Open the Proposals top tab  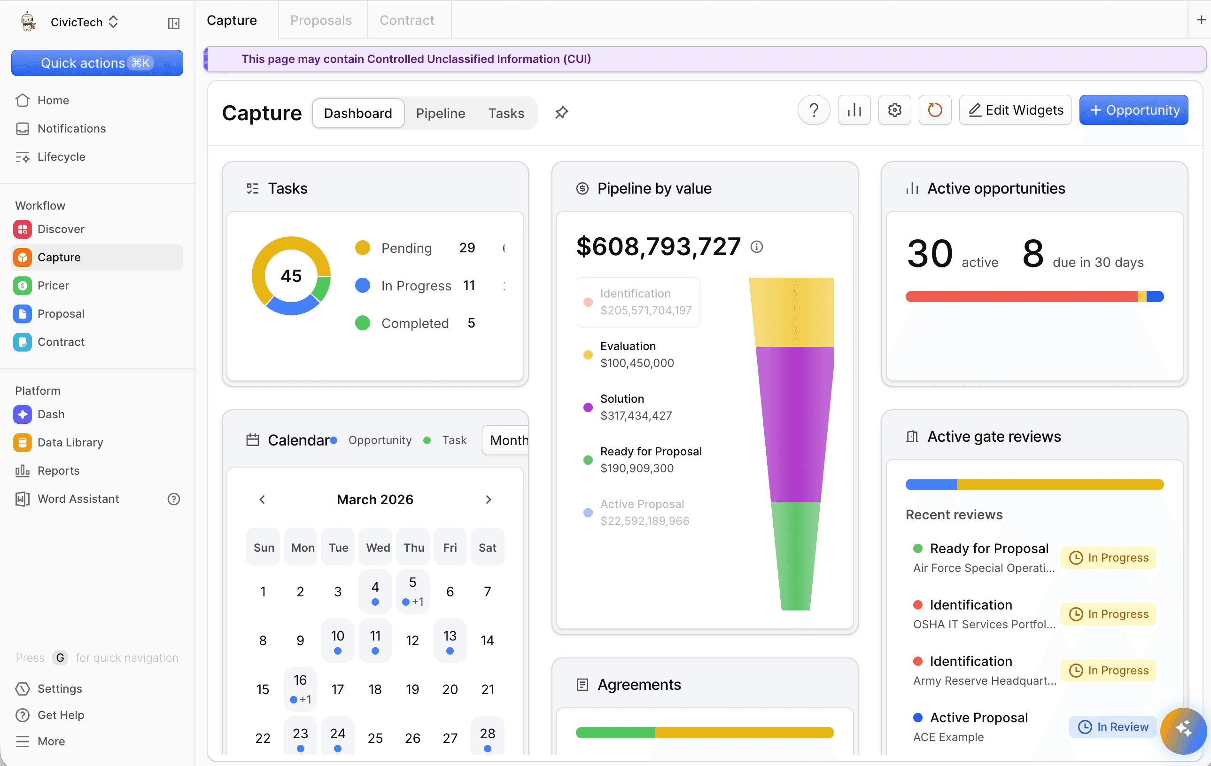click(321, 20)
